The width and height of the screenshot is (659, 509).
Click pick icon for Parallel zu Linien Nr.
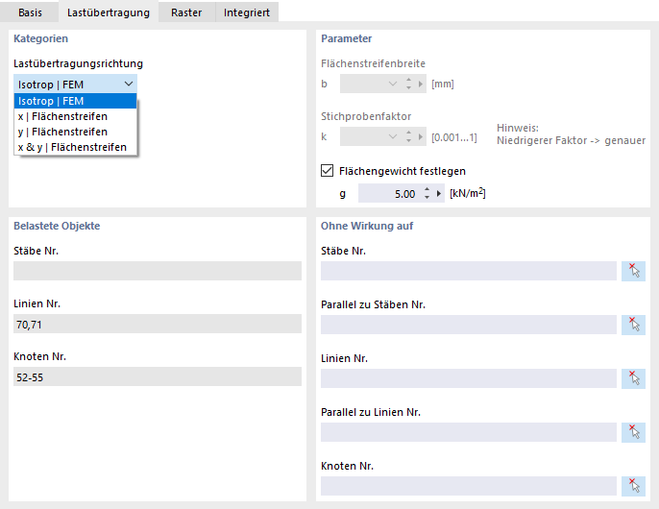[633, 432]
